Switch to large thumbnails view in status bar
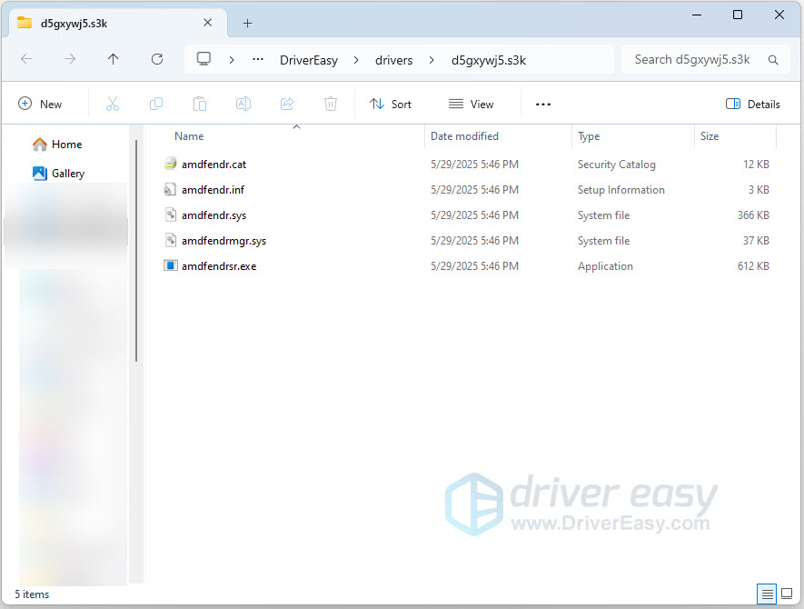This screenshot has height=609, width=804. pyautogui.click(x=787, y=594)
